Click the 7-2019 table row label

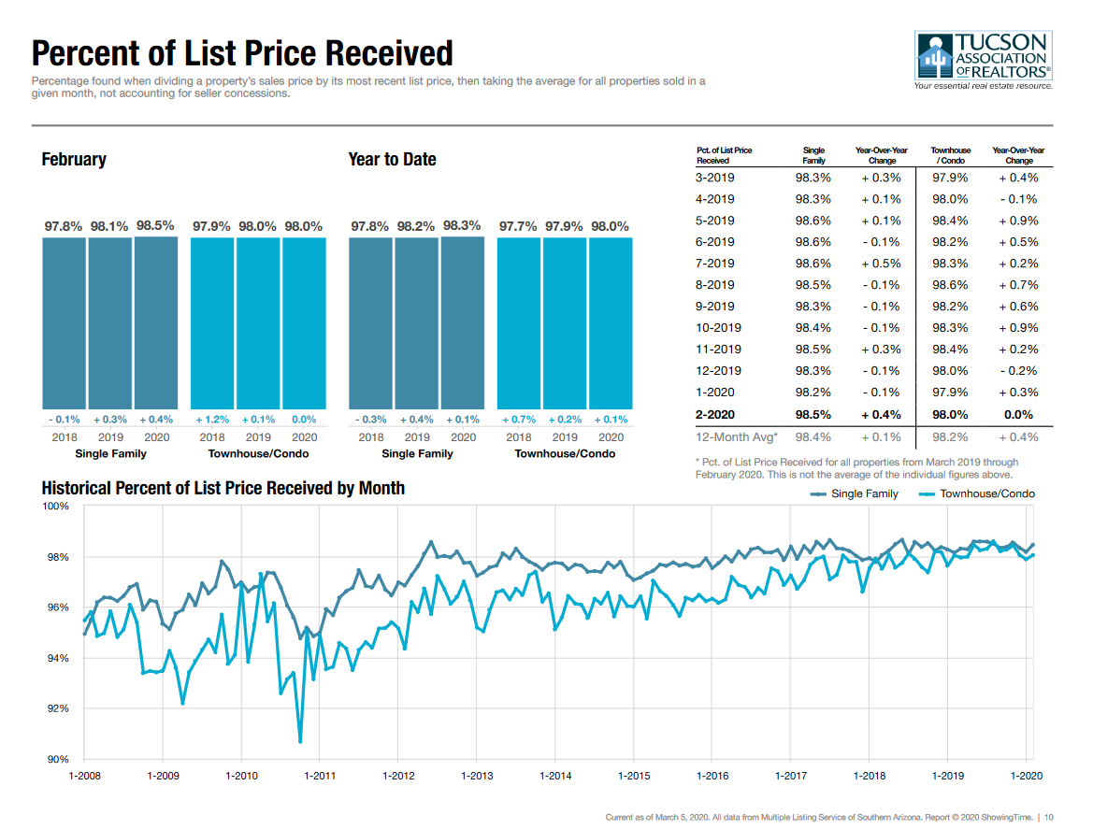point(714,264)
